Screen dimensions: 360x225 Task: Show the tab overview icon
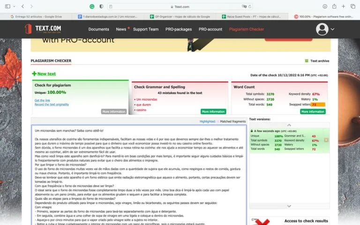pos(352,7)
